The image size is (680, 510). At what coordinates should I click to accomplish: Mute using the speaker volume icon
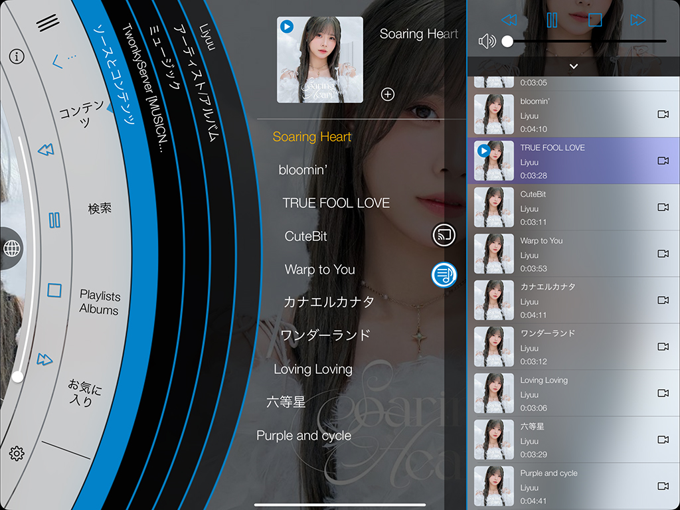click(x=487, y=41)
